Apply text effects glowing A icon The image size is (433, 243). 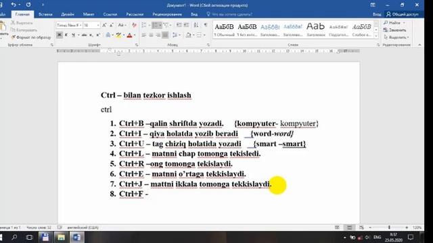click(108, 35)
